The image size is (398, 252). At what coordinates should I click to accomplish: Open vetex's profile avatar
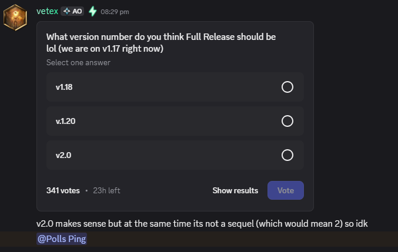(15, 17)
